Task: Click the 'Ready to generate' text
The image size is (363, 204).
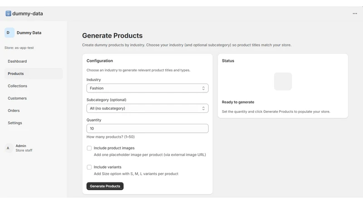Action: (x=238, y=102)
